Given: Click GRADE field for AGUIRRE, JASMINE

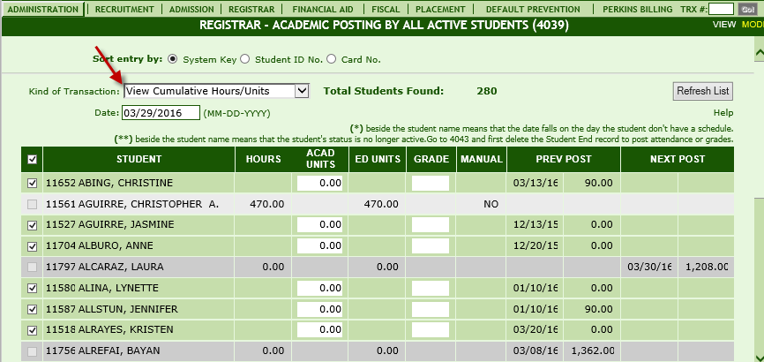Looking at the screenshot, I should click(x=431, y=224).
